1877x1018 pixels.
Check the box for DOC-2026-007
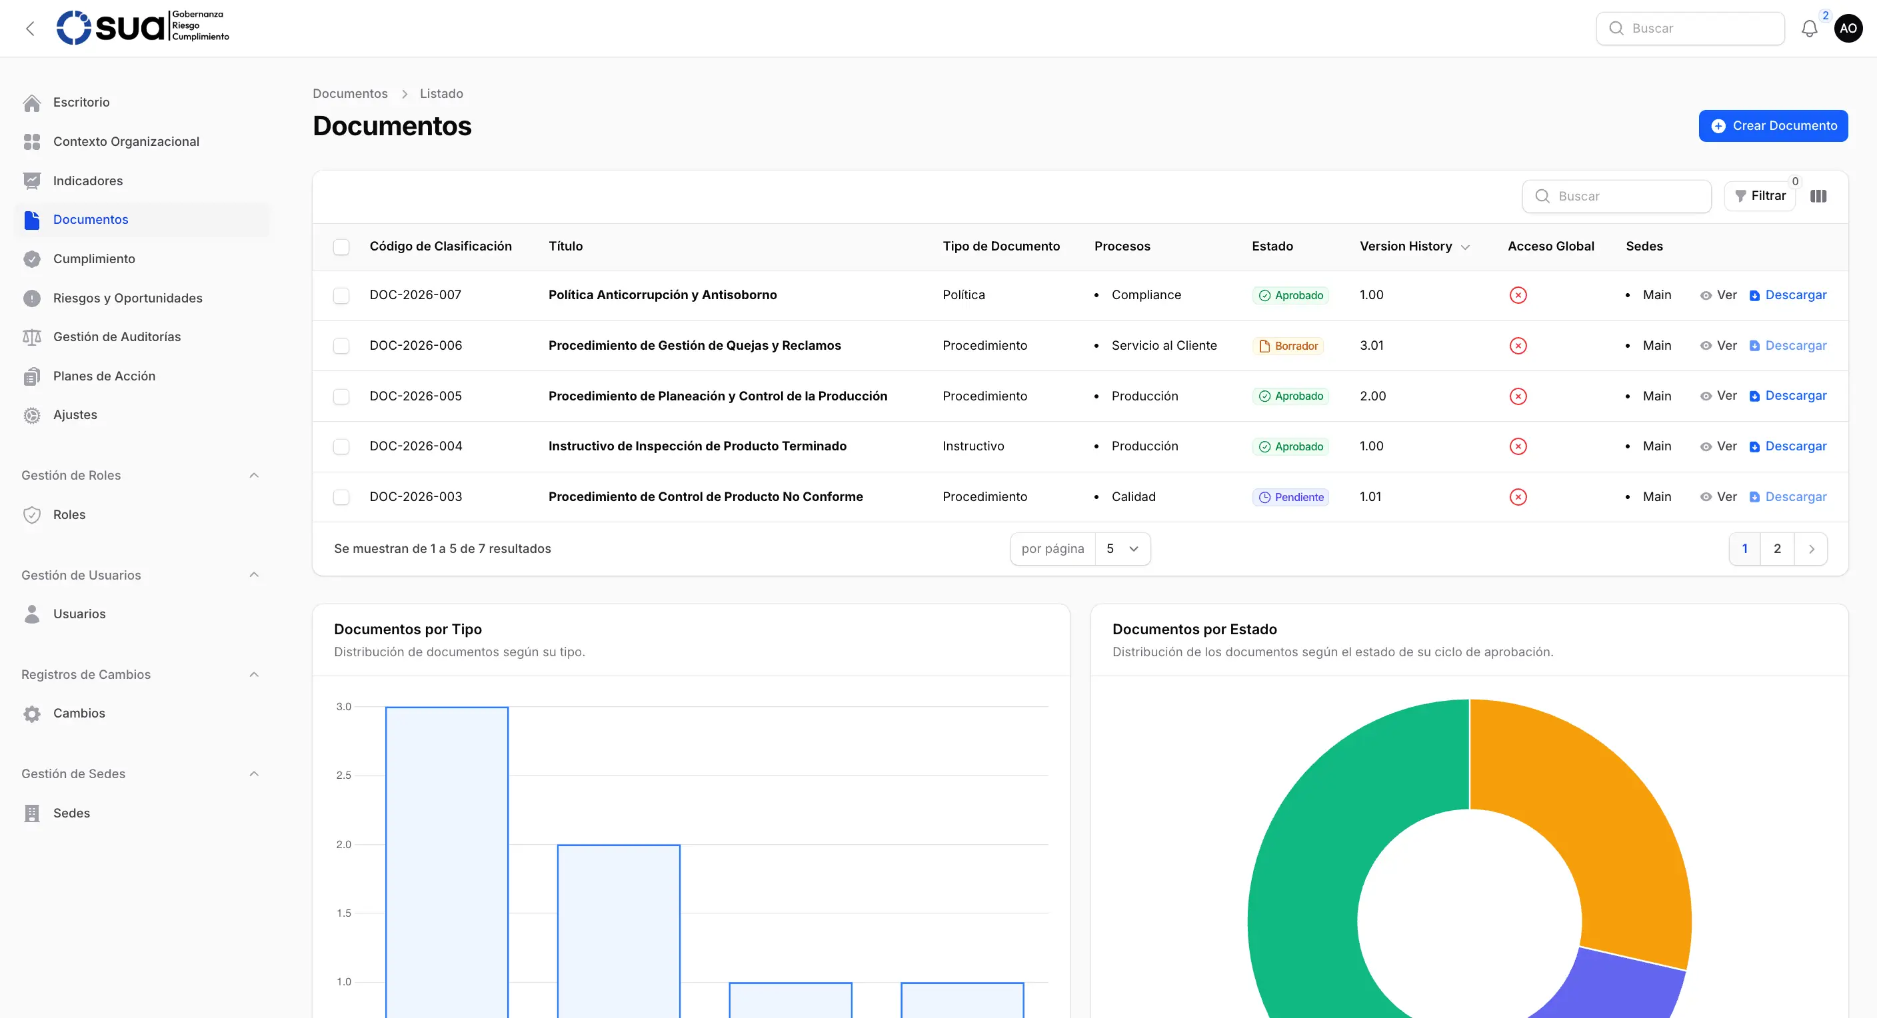click(341, 296)
